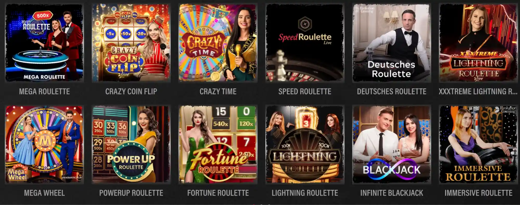Open the Infinite Blackjack game tile
This screenshot has width=520, height=205.
coord(391,144)
